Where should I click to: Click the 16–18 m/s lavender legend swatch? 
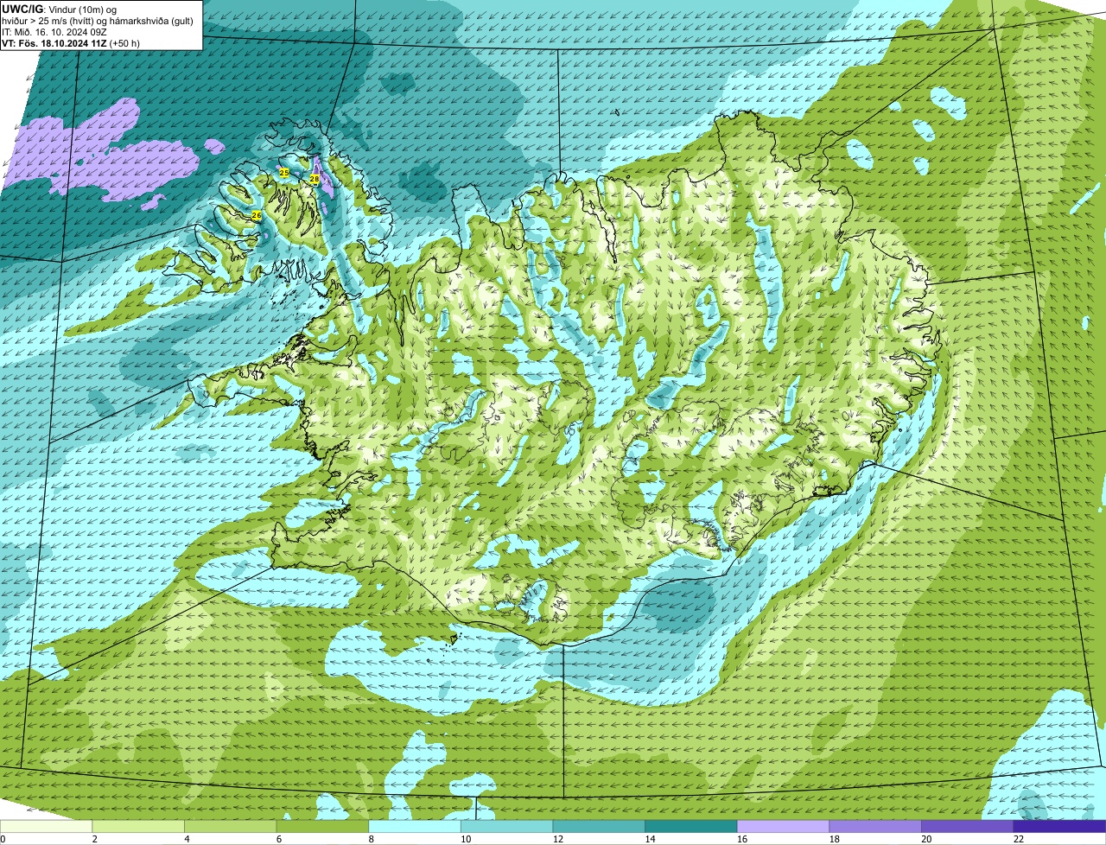pyautogui.click(x=783, y=826)
